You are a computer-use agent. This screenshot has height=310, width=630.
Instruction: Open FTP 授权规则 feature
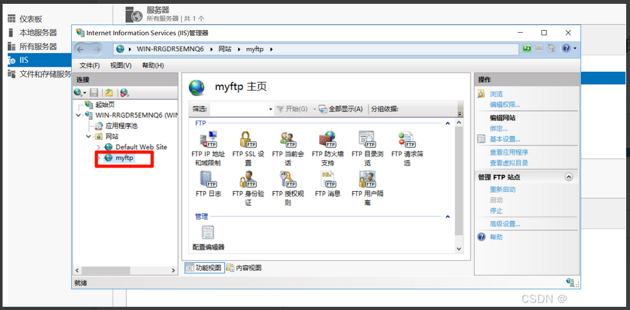(288, 188)
